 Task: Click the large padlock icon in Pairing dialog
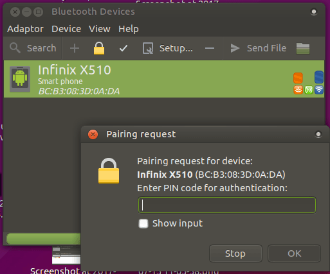point(109,171)
